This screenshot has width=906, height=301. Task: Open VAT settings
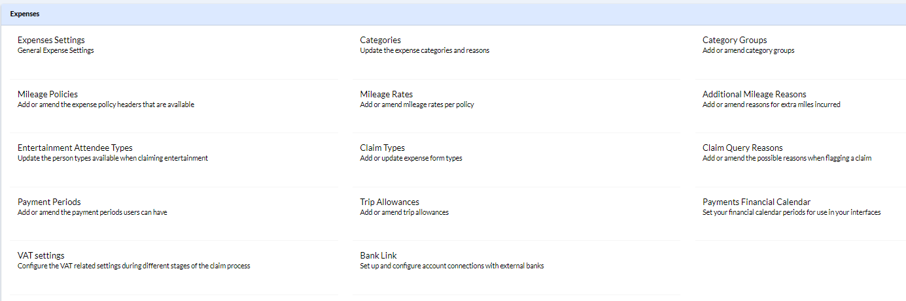click(x=41, y=255)
